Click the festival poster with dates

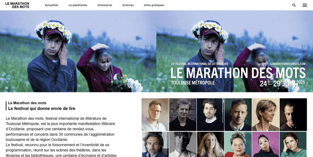point(235,51)
